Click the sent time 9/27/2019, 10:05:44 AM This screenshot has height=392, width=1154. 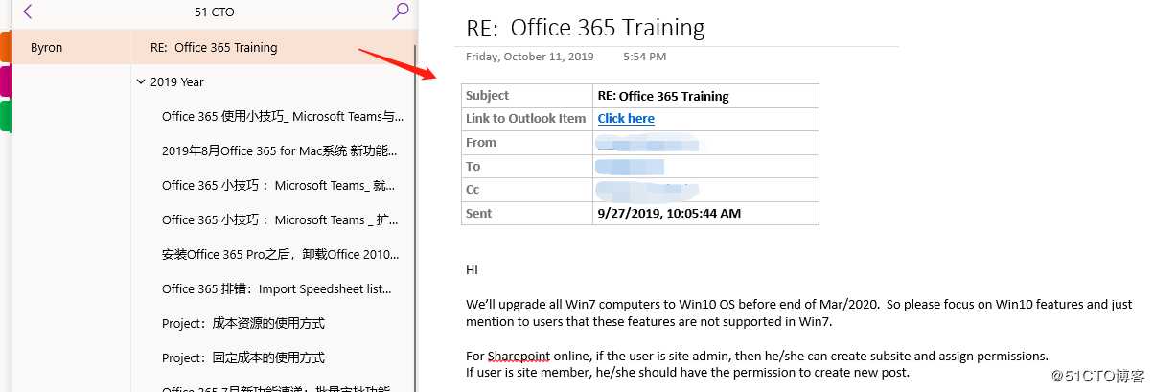pyautogui.click(x=669, y=213)
